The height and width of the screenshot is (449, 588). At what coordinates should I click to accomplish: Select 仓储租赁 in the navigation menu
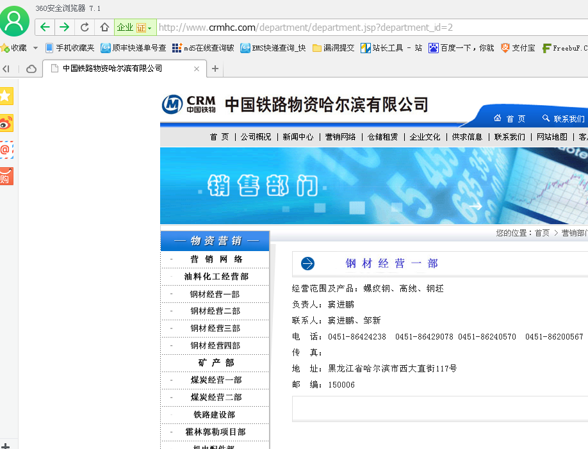pos(382,137)
